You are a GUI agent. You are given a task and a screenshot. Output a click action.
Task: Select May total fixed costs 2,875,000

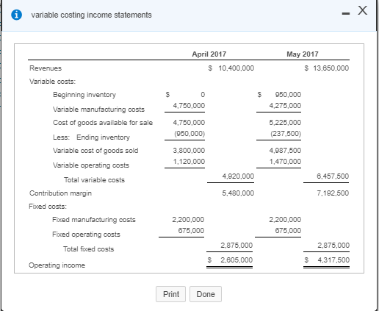click(333, 246)
